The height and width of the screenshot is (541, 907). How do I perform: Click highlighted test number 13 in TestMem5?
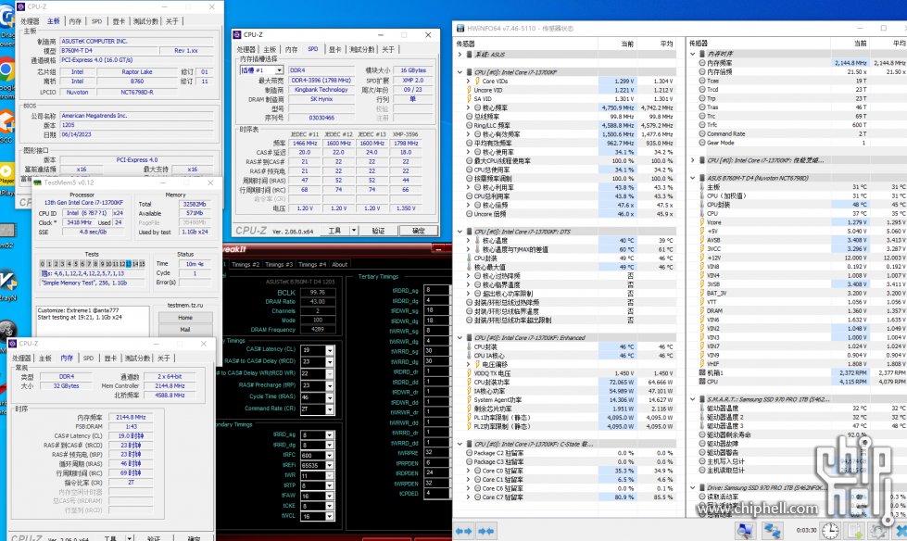(129, 264)
